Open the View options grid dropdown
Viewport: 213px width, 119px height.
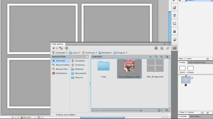(x=167, y=110)
